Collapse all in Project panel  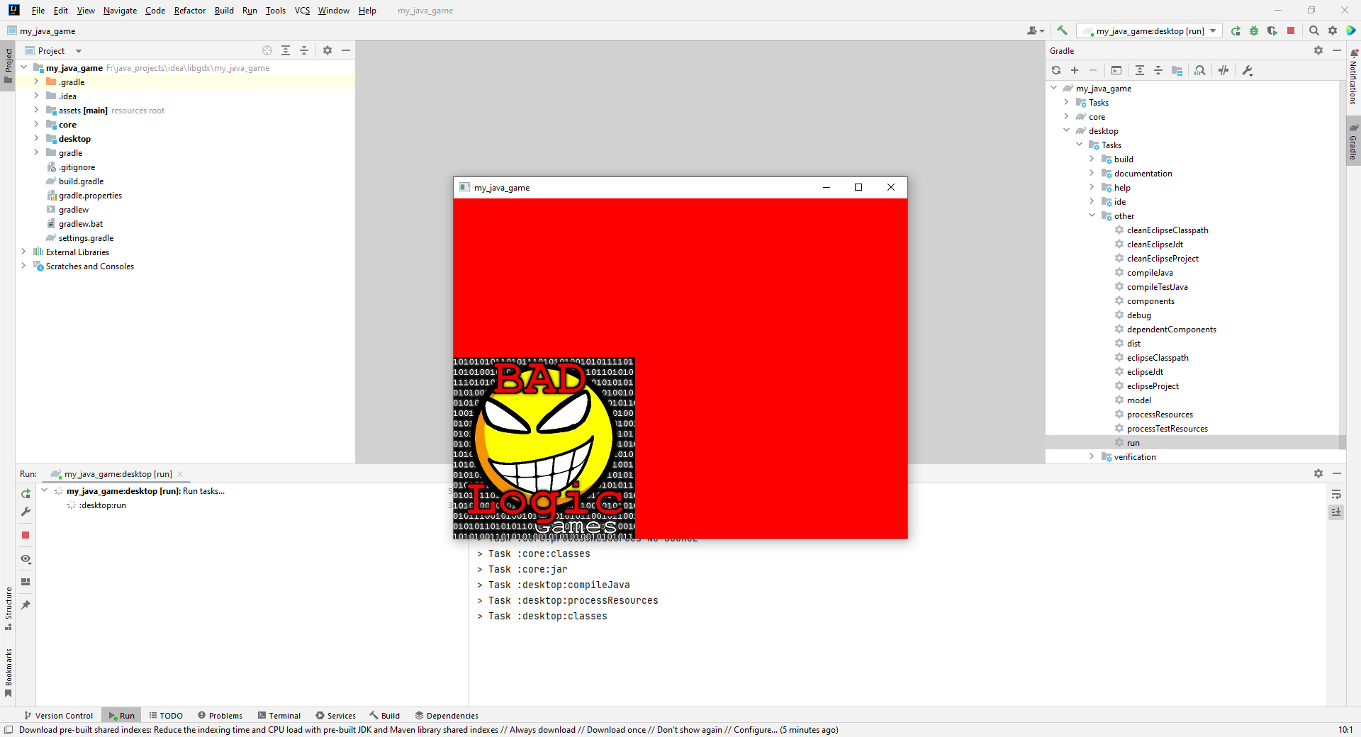(x=304, y=50)
